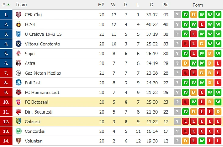Open the FC Botosani team link
The height and width of the screenshot is (147, 223).
click(x=36, y=102)
